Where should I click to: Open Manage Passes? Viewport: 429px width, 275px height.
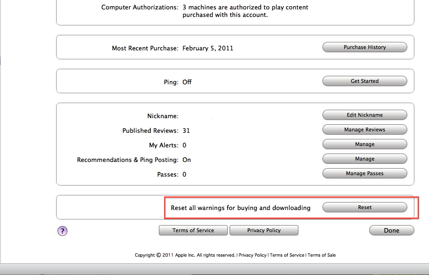point(365,173)
